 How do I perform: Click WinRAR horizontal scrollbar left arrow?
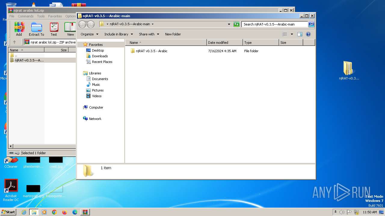[11, 146]
